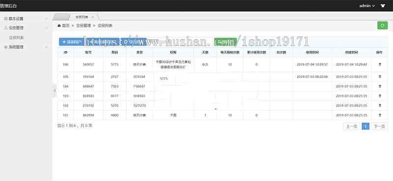Screen dimensions: 393x181
Task: Delete the row with ID 102
Action: click(380, 105)
